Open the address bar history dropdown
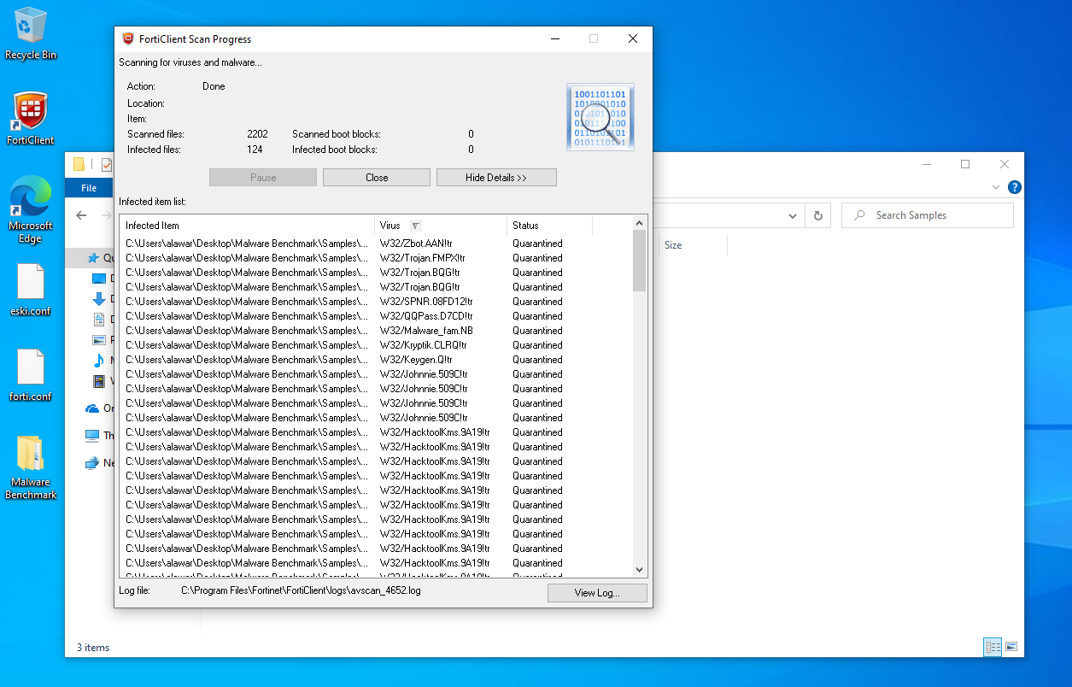Screen dimensions: 1072x687 pyautogui.click(x=793, y=216)
